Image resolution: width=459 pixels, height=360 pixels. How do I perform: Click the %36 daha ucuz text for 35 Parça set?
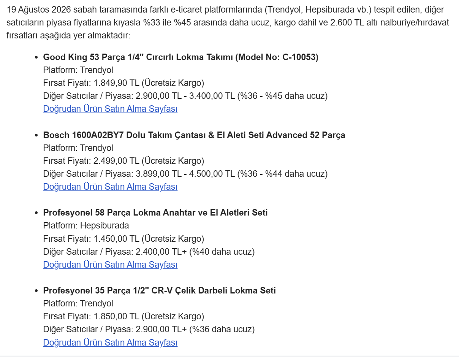pyautogui.click(x=222, y=329)
